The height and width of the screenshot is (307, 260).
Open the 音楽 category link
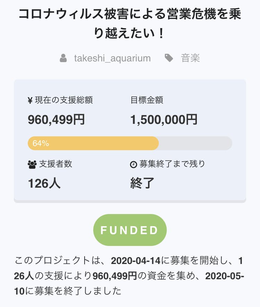coord(190,58)
